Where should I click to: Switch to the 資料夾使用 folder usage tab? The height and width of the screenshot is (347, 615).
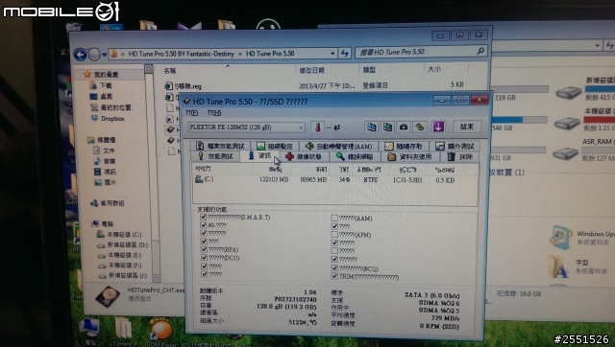tap(410, 157)
